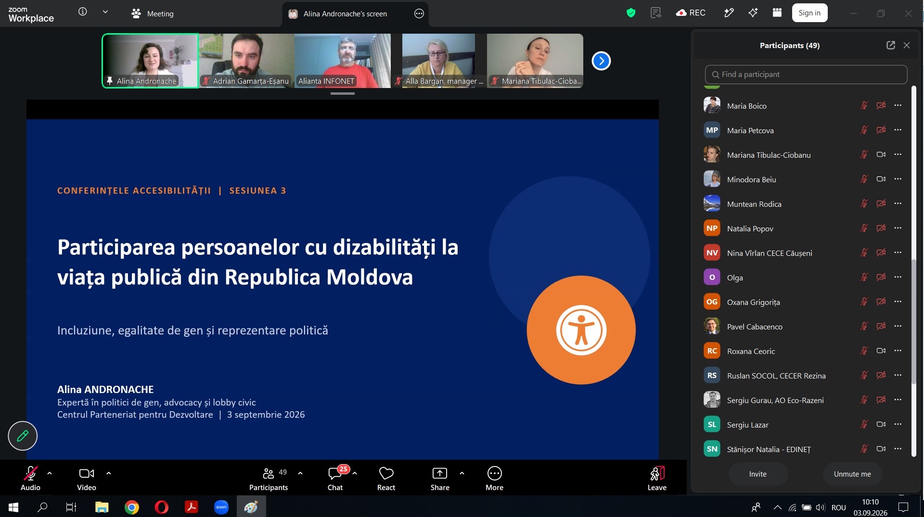Open the React heart menu
The width and height of the screenshot is (924, 517).
click(x=386, y=478)
